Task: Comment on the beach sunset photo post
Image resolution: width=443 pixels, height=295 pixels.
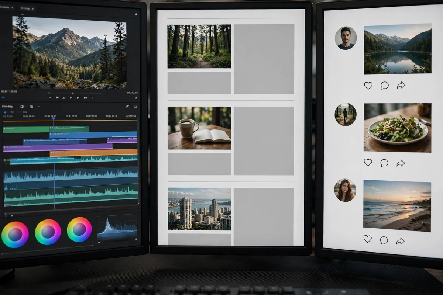Action: tap(384, 240)
